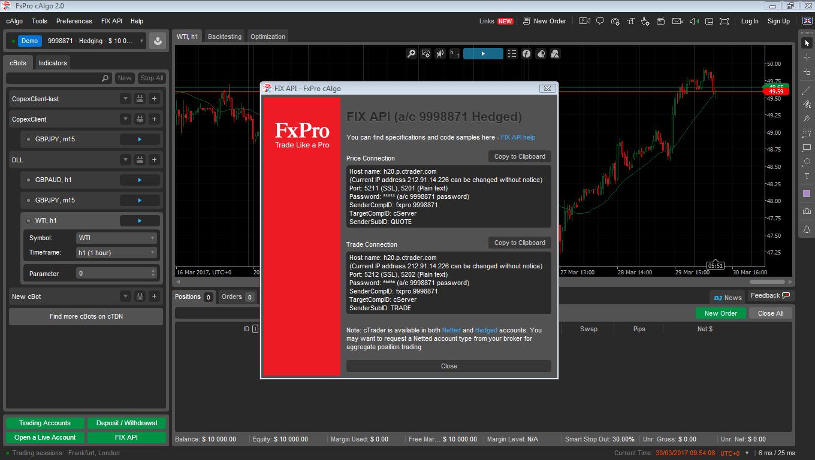Expand New cBot options dropdown
815x460 pixels.
pos(125,296)
